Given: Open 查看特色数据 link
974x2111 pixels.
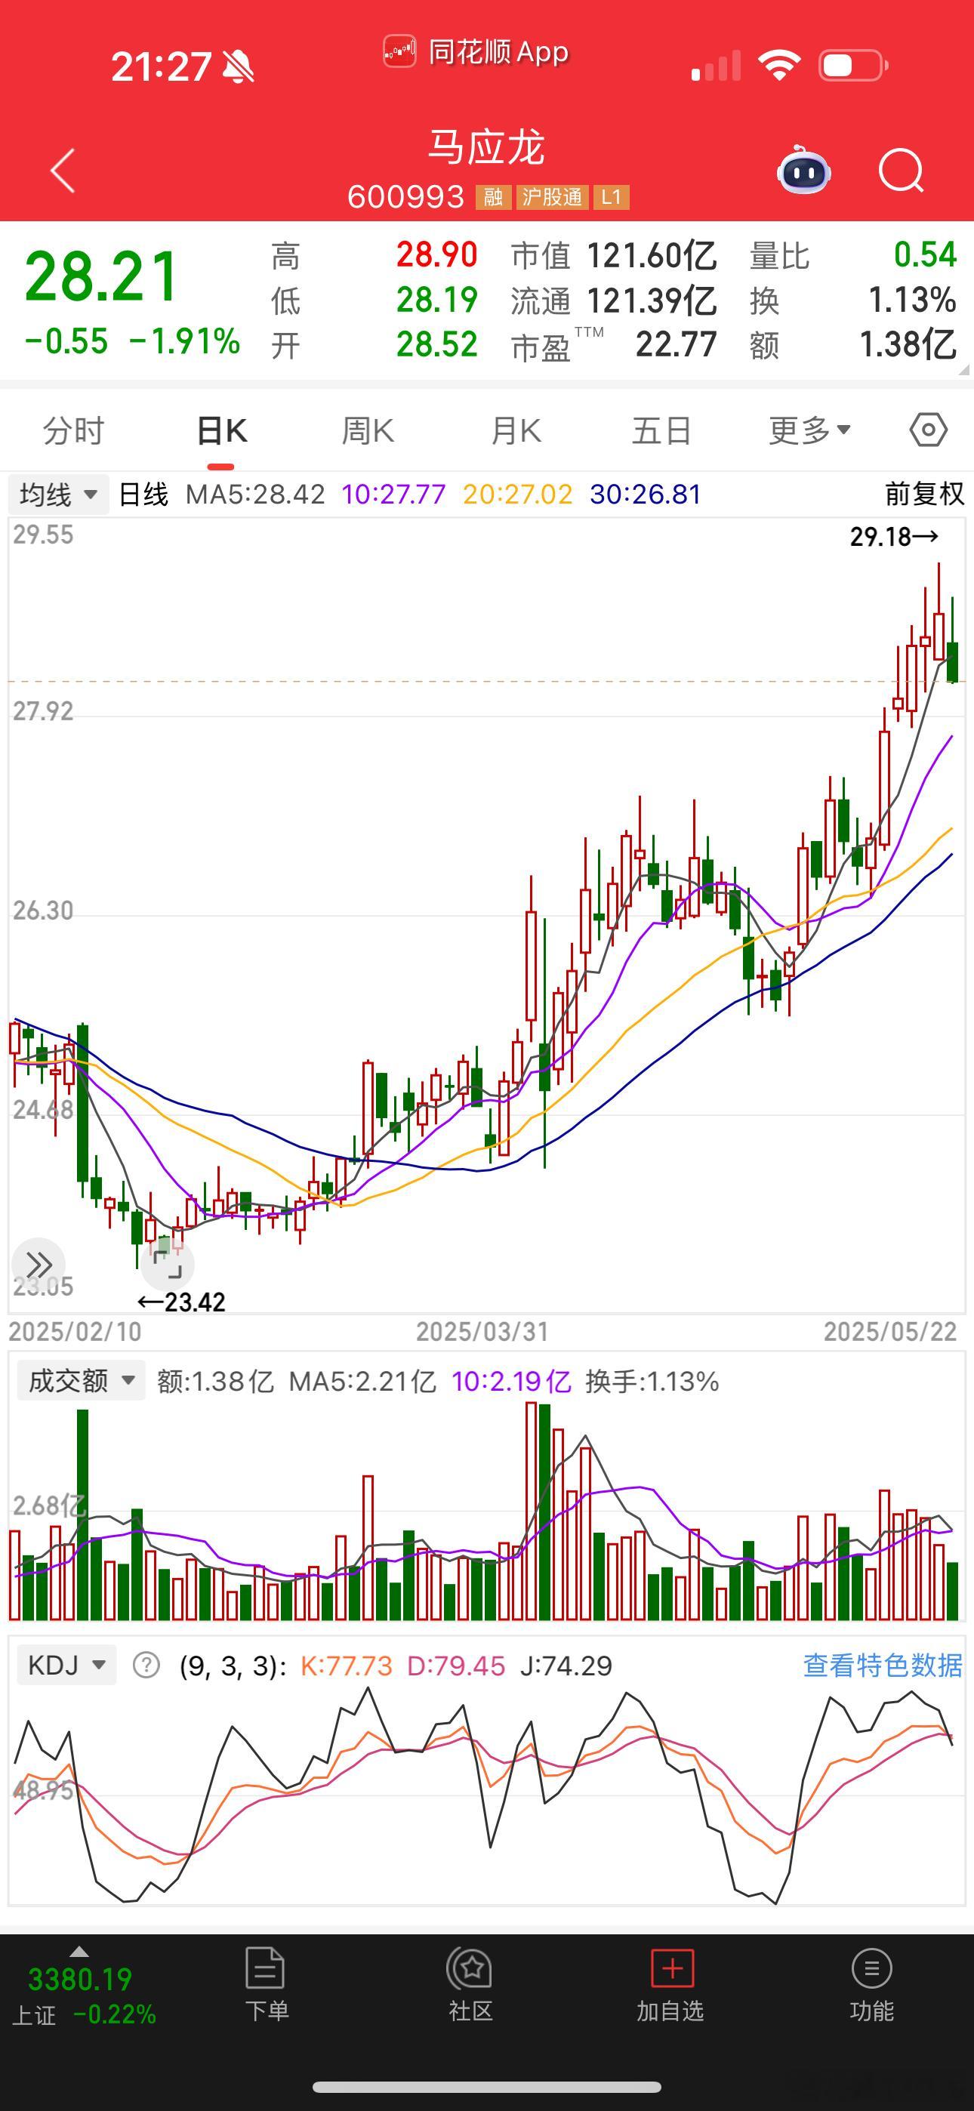Looking at the screenshot, I should [882, 1666].
